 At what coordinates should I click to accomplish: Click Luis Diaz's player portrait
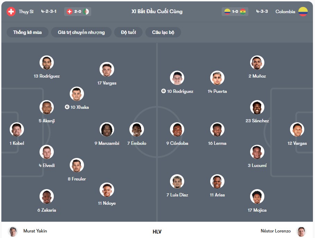(x=177, y=181)
